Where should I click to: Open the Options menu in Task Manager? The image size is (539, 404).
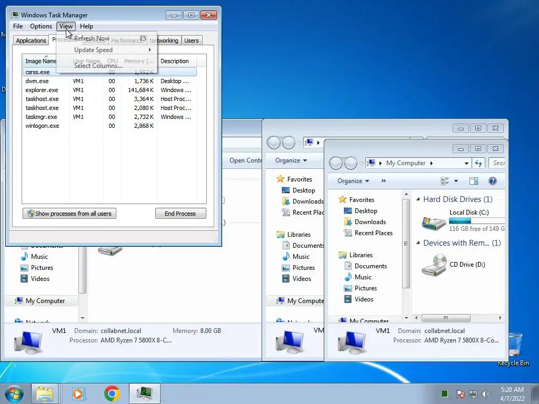[41, 26]
